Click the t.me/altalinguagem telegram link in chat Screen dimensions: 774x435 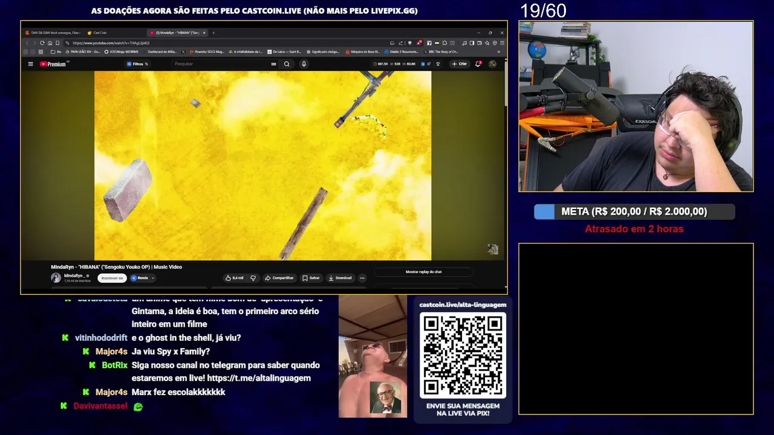point(259,378)
